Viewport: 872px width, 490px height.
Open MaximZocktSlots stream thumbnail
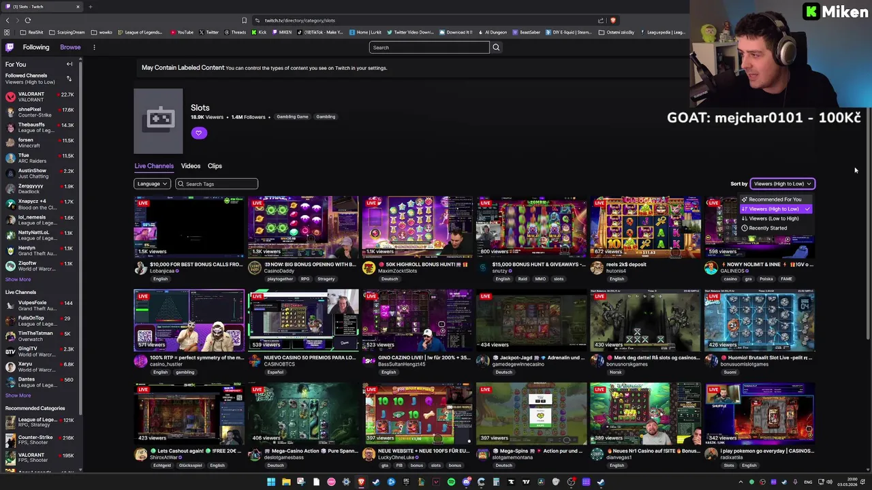click(x=417, y=227)
